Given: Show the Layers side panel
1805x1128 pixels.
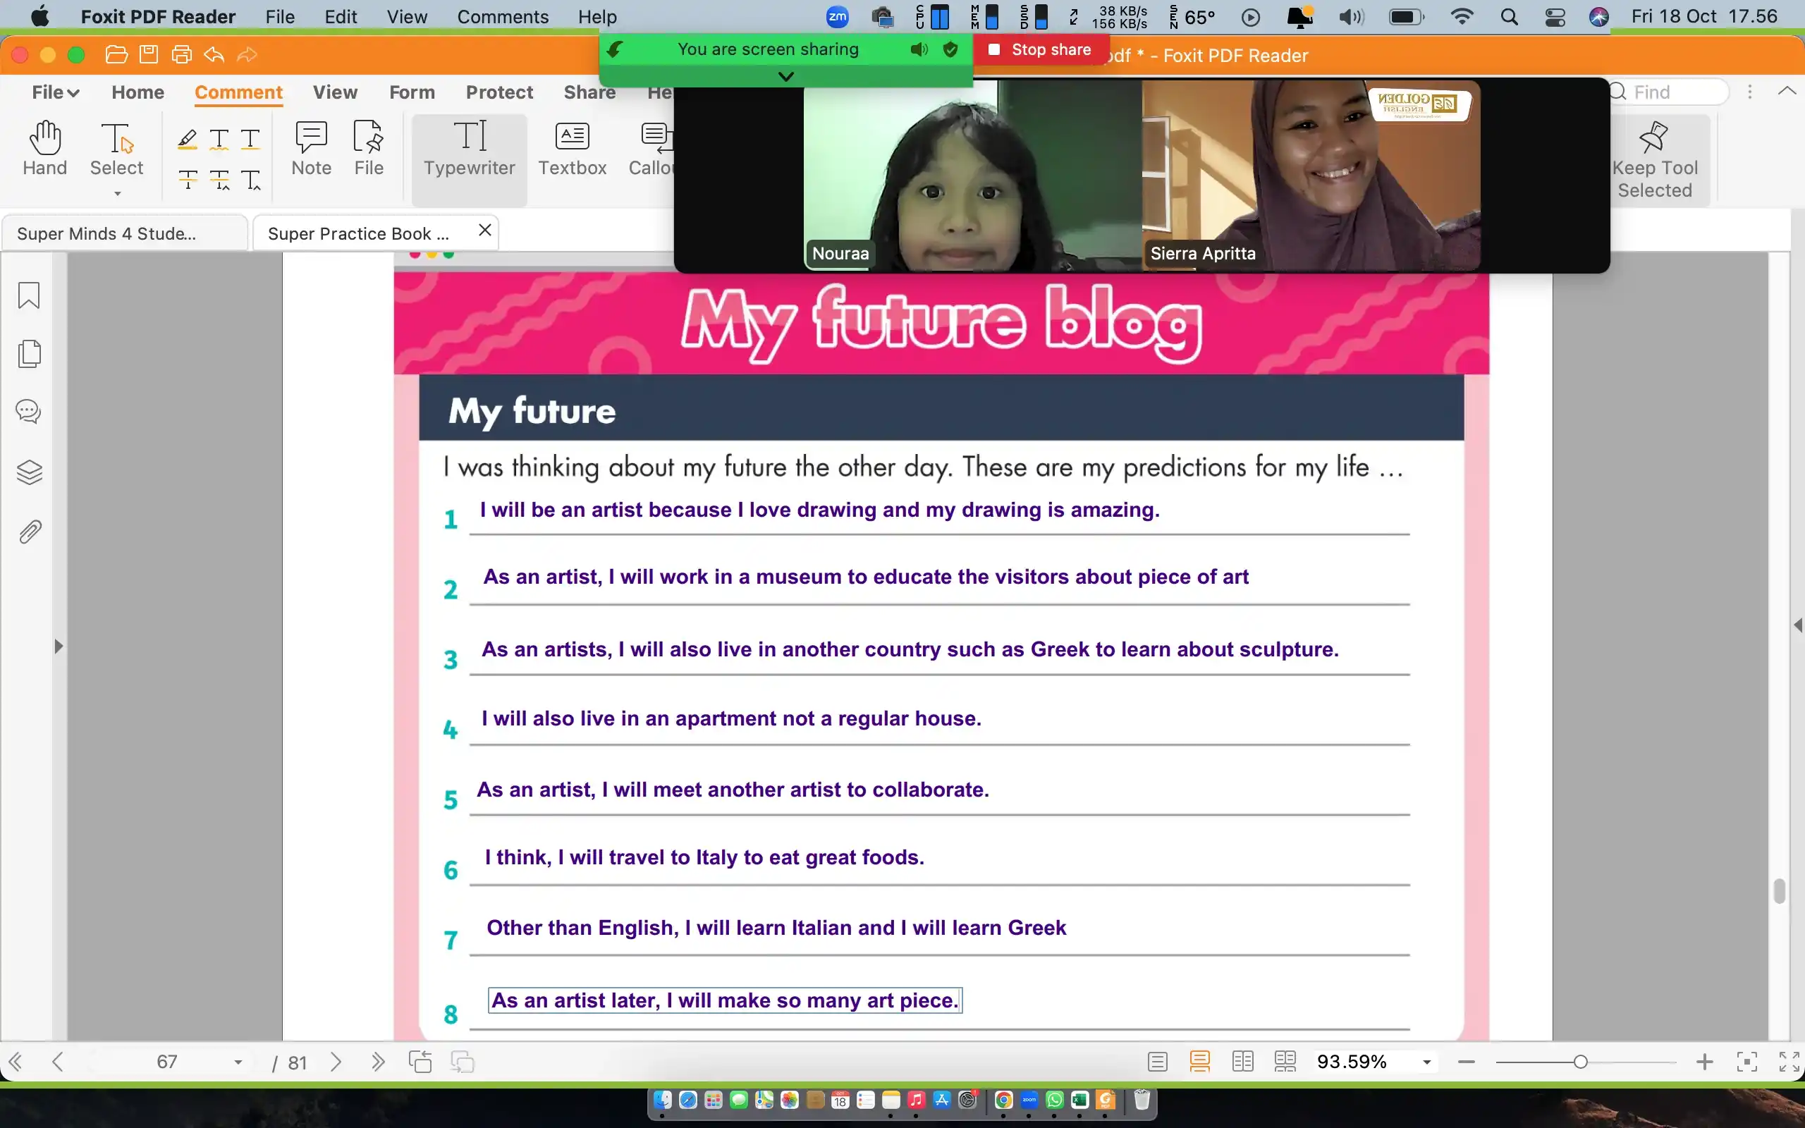Looking at the screenshot, I should click(x=29, y=472).
